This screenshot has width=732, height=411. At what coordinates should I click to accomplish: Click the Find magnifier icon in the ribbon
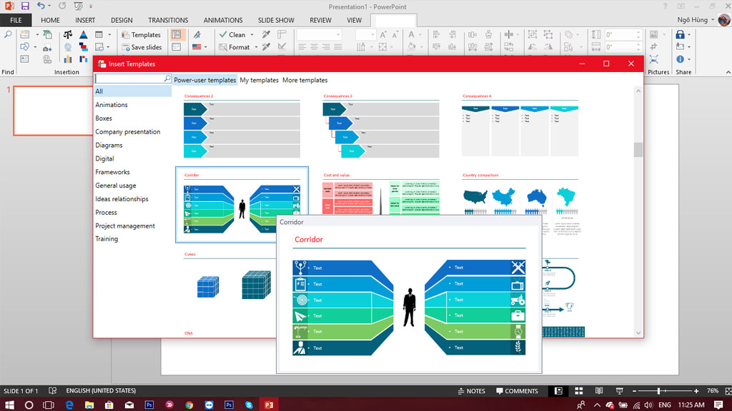click(x=8, y=34)
